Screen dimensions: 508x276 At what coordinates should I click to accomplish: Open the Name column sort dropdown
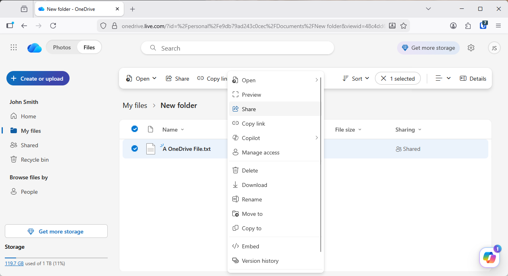(183, 129)
